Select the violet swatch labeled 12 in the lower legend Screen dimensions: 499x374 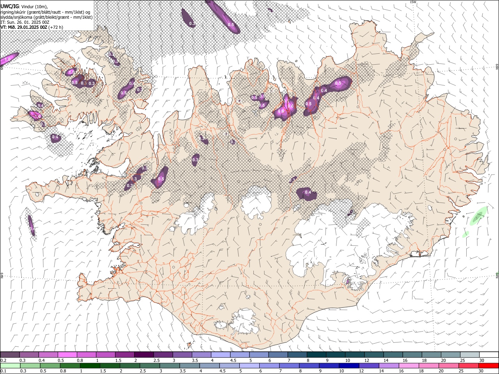(x=369, y=365)
